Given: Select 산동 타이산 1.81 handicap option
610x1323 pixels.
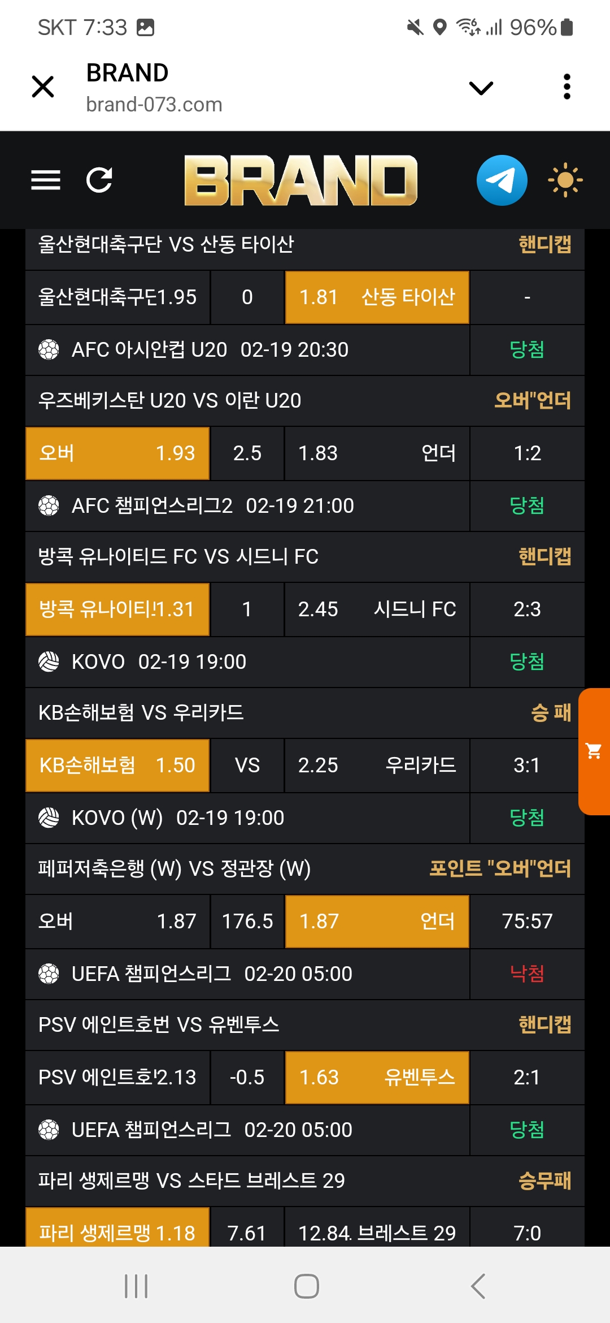Looking at the screenshot, I should click(x=377, y=297).
